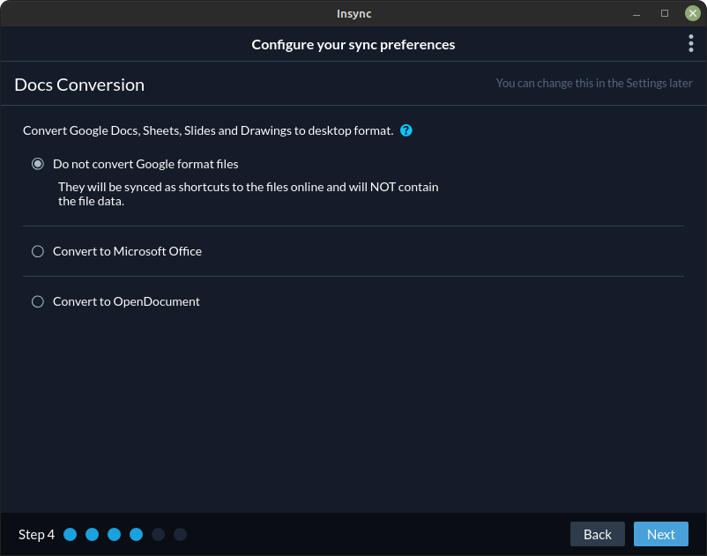The height and width of the screenshot is (556, 707).
Task: Click the fourth blue step progress dot
Action: coord(137,534)
